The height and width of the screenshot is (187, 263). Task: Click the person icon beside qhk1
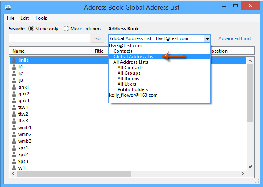[x=14, y=87]
